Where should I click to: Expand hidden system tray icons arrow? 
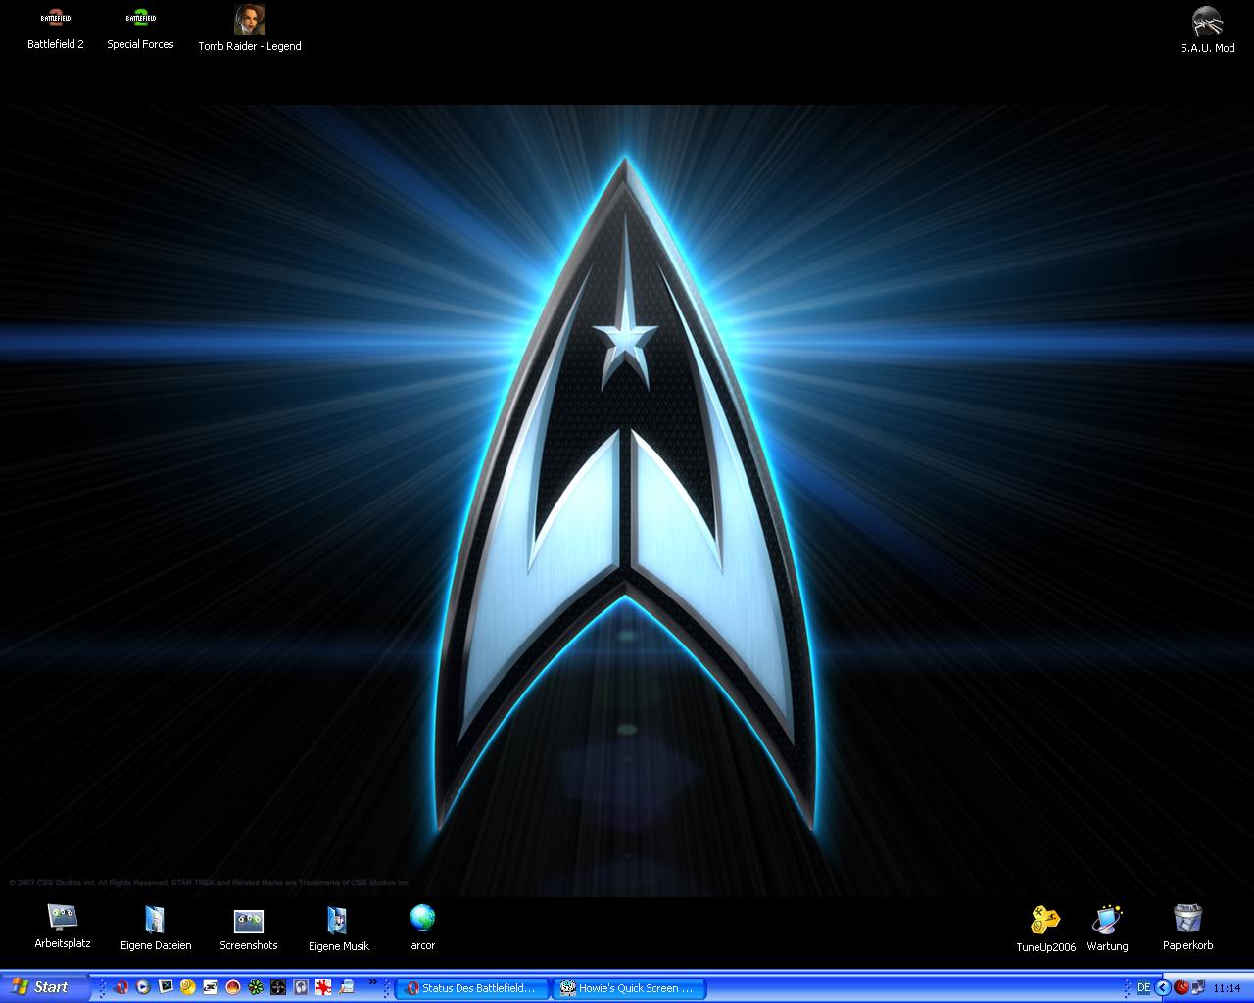(1163, 988)
